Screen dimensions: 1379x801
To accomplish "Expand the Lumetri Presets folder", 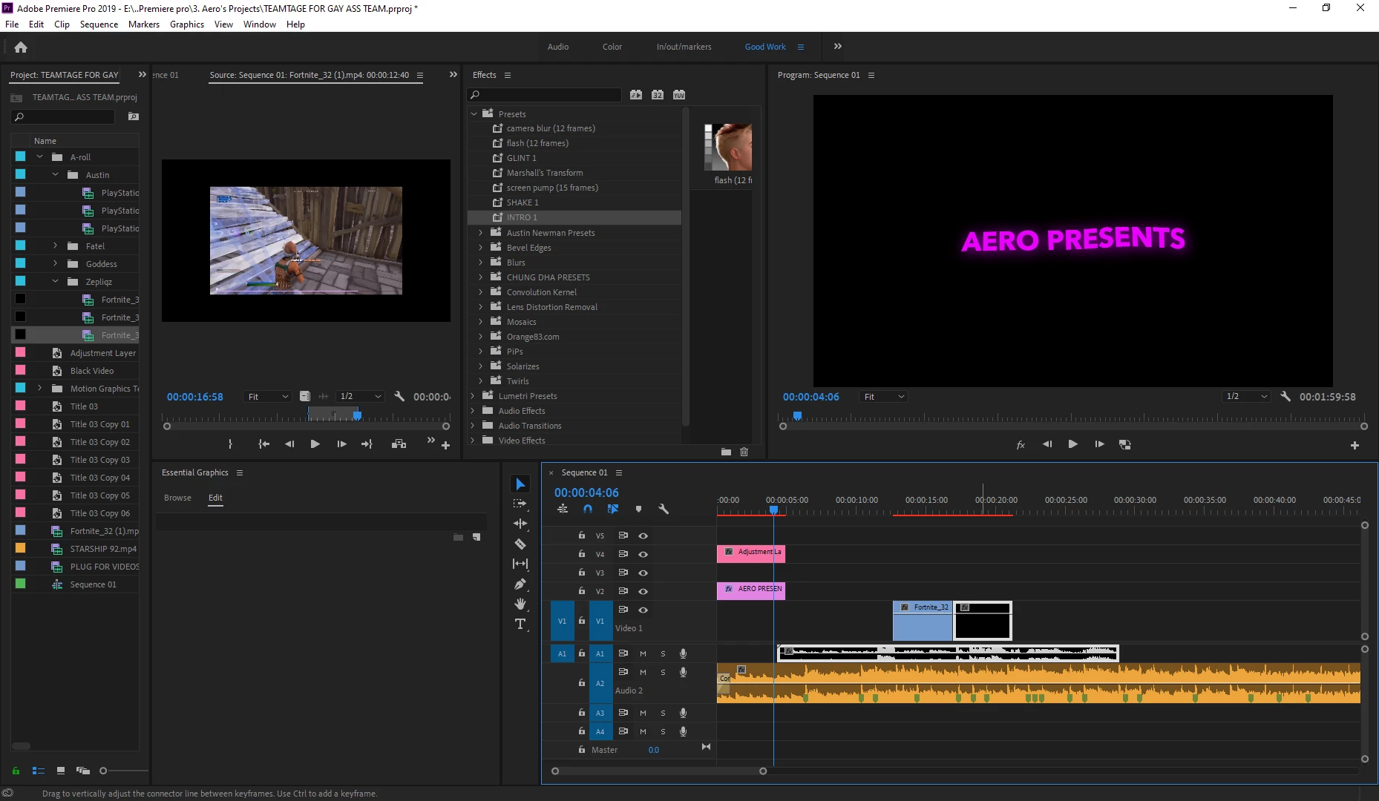I will [x=473, y=395].
